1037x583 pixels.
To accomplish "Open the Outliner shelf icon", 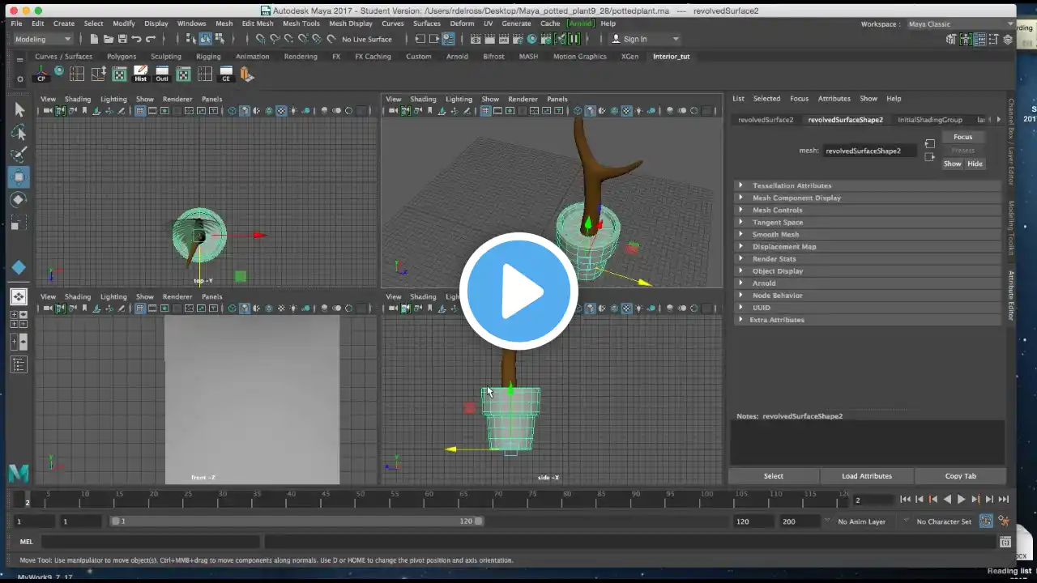I will (162, 74).
